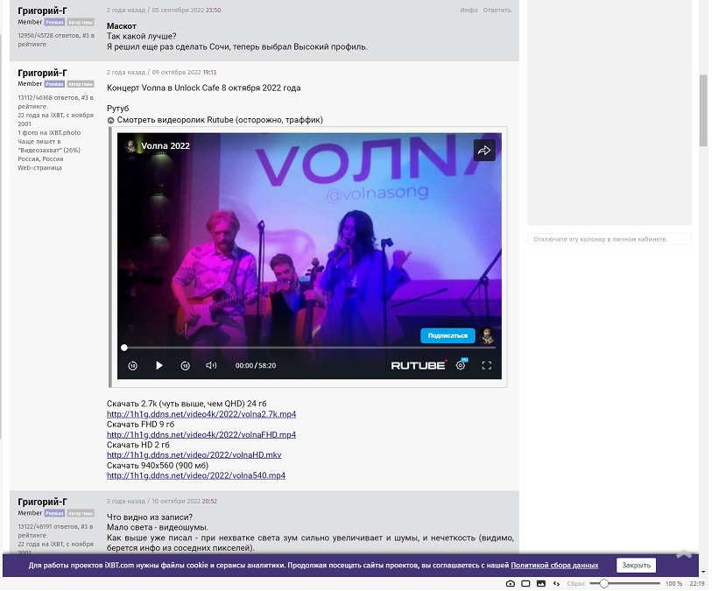Click the 10 октября 2022 20:52 timestamp
Image resolution: width=712 pixels, height=591 pixels.
pos(184,501)
